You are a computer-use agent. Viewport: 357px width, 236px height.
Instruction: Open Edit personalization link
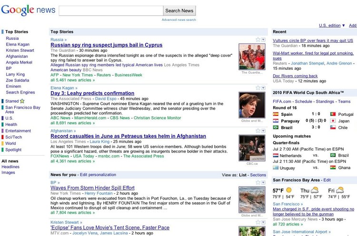(98, 175)
